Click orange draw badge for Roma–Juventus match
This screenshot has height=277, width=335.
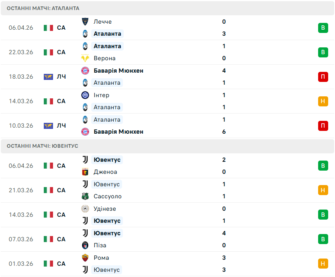[323, 264]
